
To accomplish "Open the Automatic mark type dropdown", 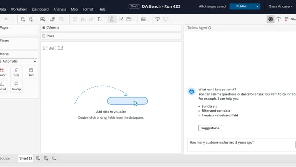I will [x=18, y=61].
